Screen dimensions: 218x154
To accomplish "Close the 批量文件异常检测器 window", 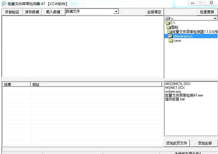I will coord(212,3).
